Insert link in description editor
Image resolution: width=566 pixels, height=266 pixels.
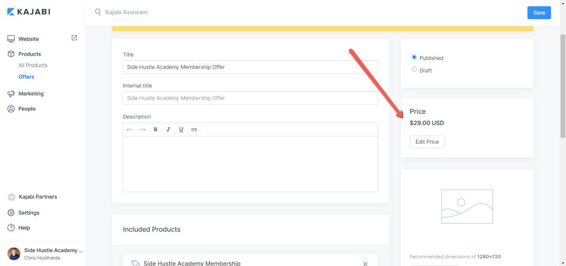[x=194, y=129]
